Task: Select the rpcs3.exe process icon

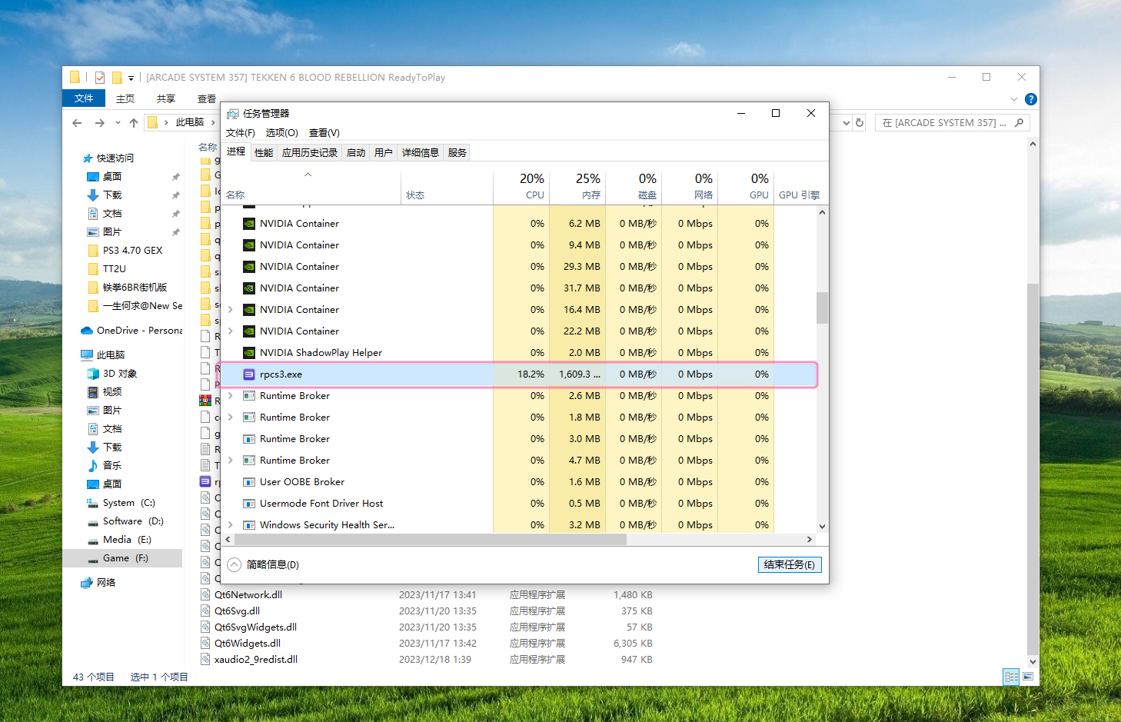Action: tap(248, 374)
